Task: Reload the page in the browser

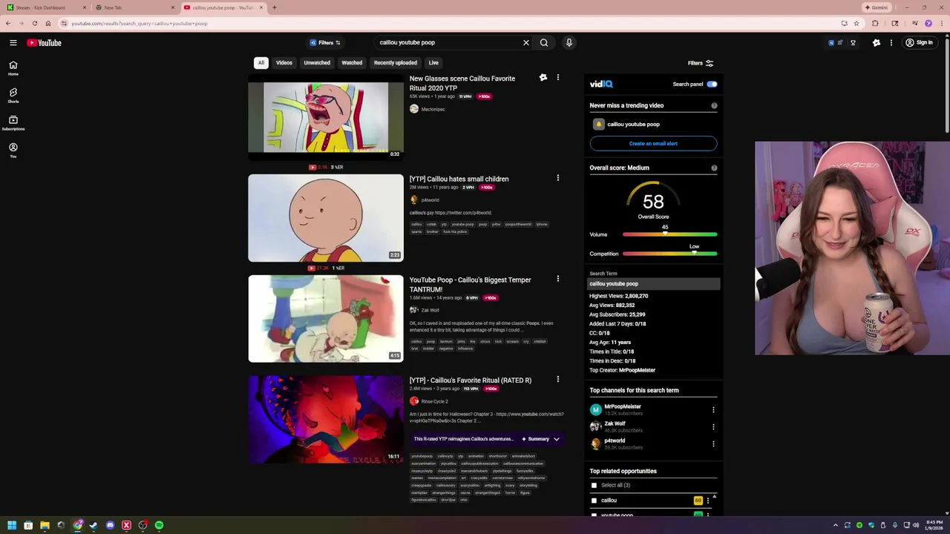Action: click(x=34, y=23)
